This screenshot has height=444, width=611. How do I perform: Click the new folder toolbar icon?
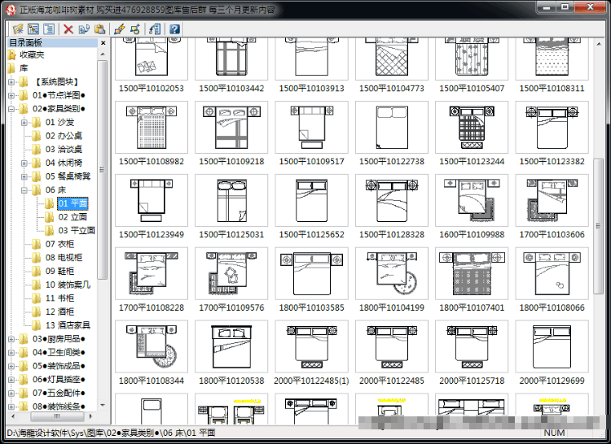click(18, 29)
